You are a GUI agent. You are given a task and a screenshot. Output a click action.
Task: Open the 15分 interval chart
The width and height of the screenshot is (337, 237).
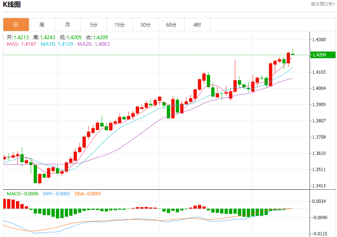tap(119, 25)
